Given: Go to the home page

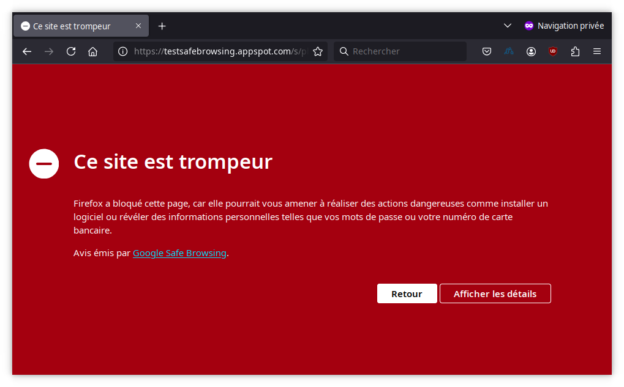Looking at the screenshot, I should click(92, 51).
